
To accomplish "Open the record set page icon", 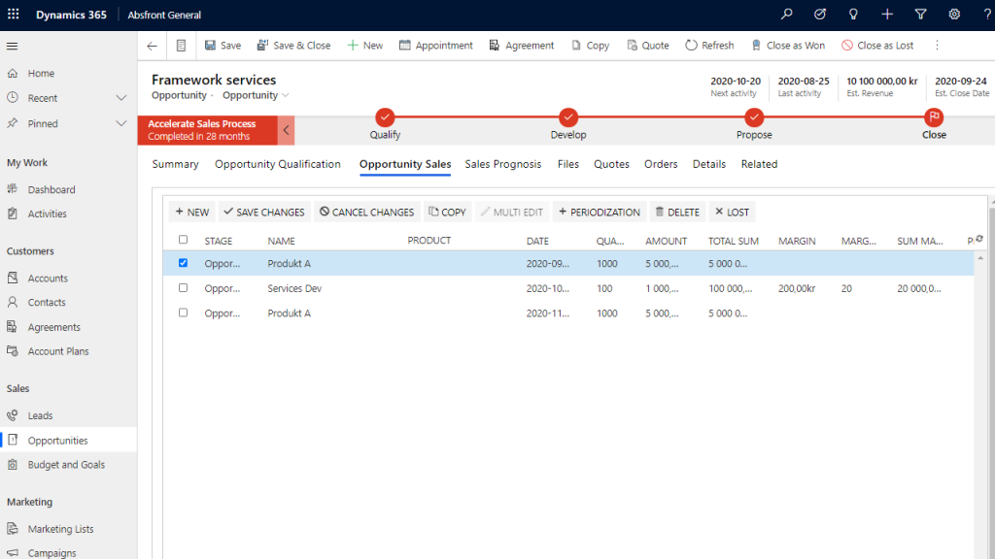I will coord(181,46).
